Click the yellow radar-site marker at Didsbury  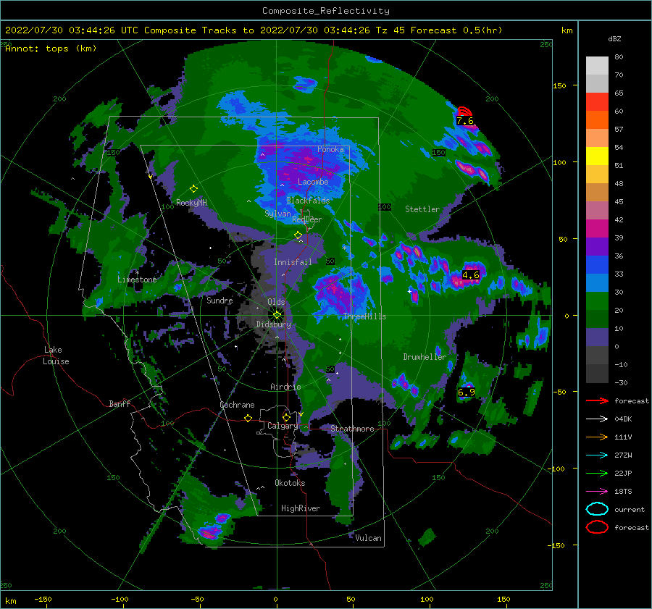click(x=277, y=315)
